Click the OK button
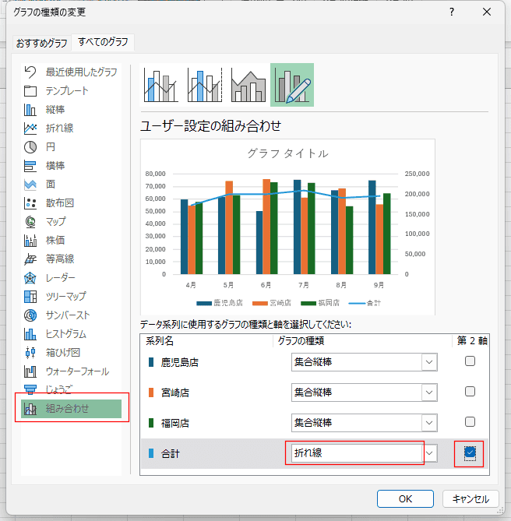Viewport: 511px width, 521px height. click(405, 499)
